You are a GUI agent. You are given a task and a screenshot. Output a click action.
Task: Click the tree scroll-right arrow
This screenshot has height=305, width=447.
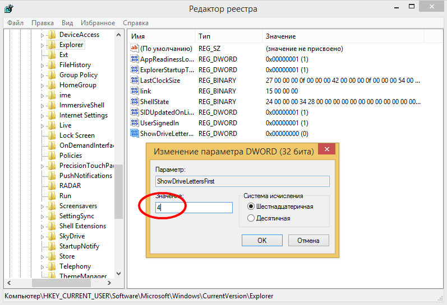[109, 283]
